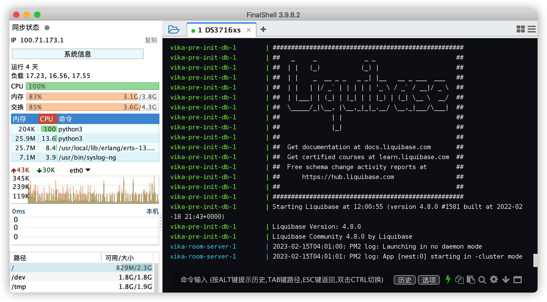Click the 命令输入 command input field

pos(282,280)
